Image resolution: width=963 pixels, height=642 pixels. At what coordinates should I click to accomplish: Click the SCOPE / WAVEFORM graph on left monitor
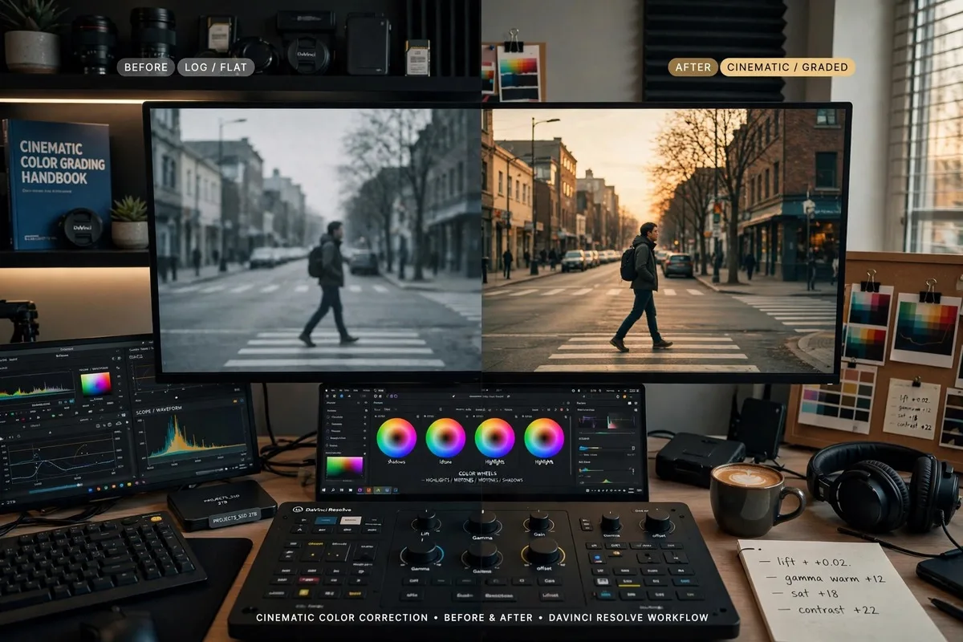[195, 438]
